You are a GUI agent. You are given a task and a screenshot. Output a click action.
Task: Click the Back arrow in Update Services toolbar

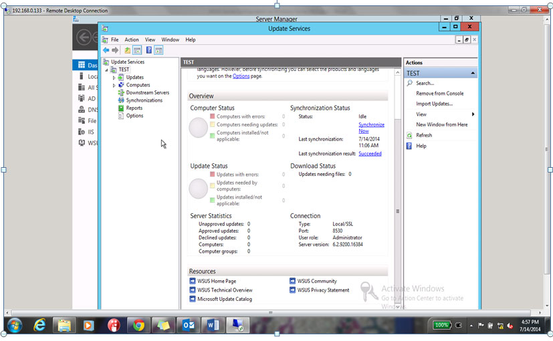point(106,50)
